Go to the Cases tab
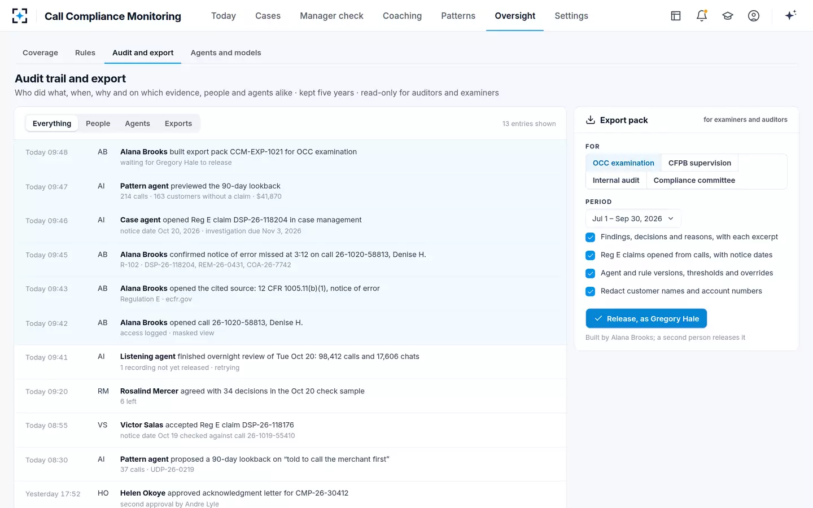Image resolution: width=813 pixels, height=508 pixels. (x=268, y=16)
